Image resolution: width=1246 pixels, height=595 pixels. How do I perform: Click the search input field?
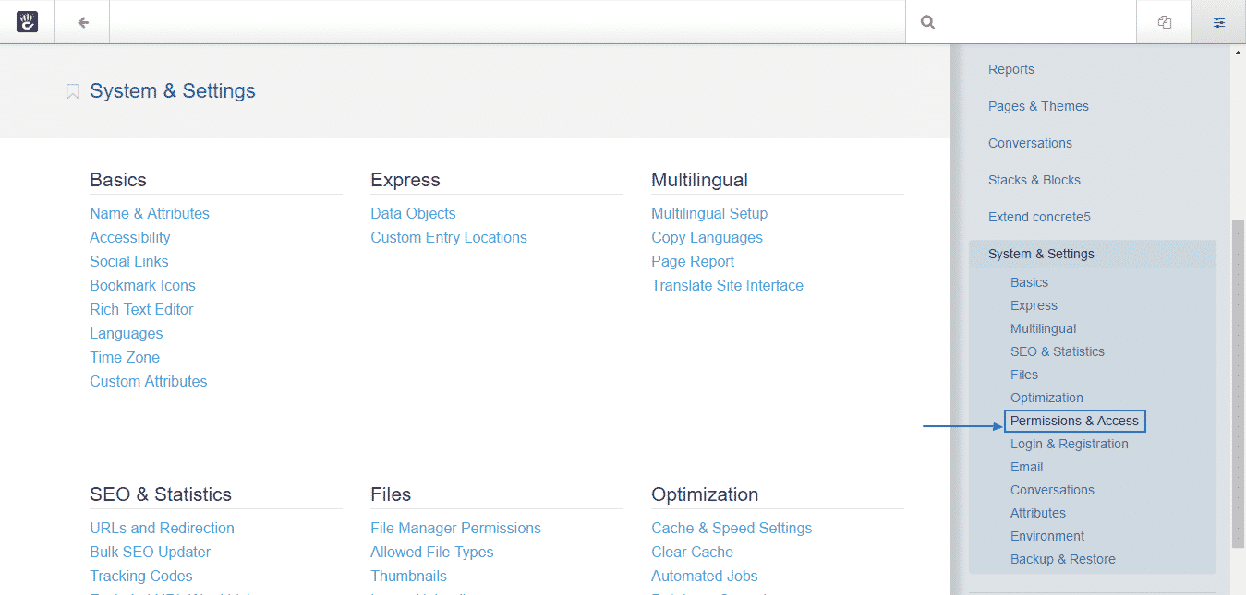point(1016,22)
